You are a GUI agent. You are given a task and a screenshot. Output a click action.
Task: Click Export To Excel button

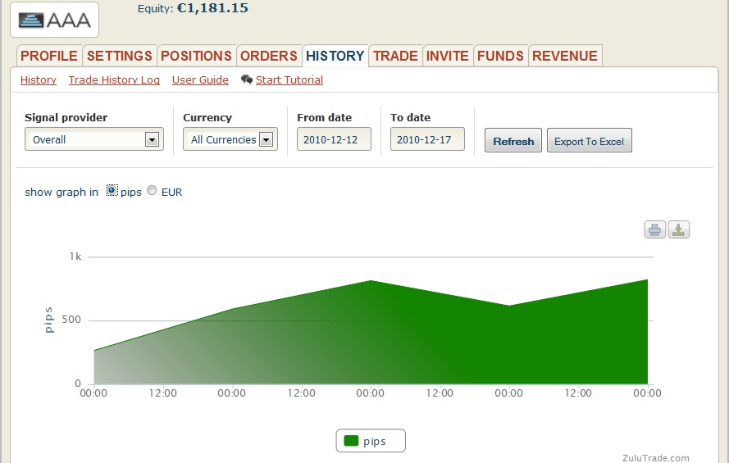pos(590,140)
